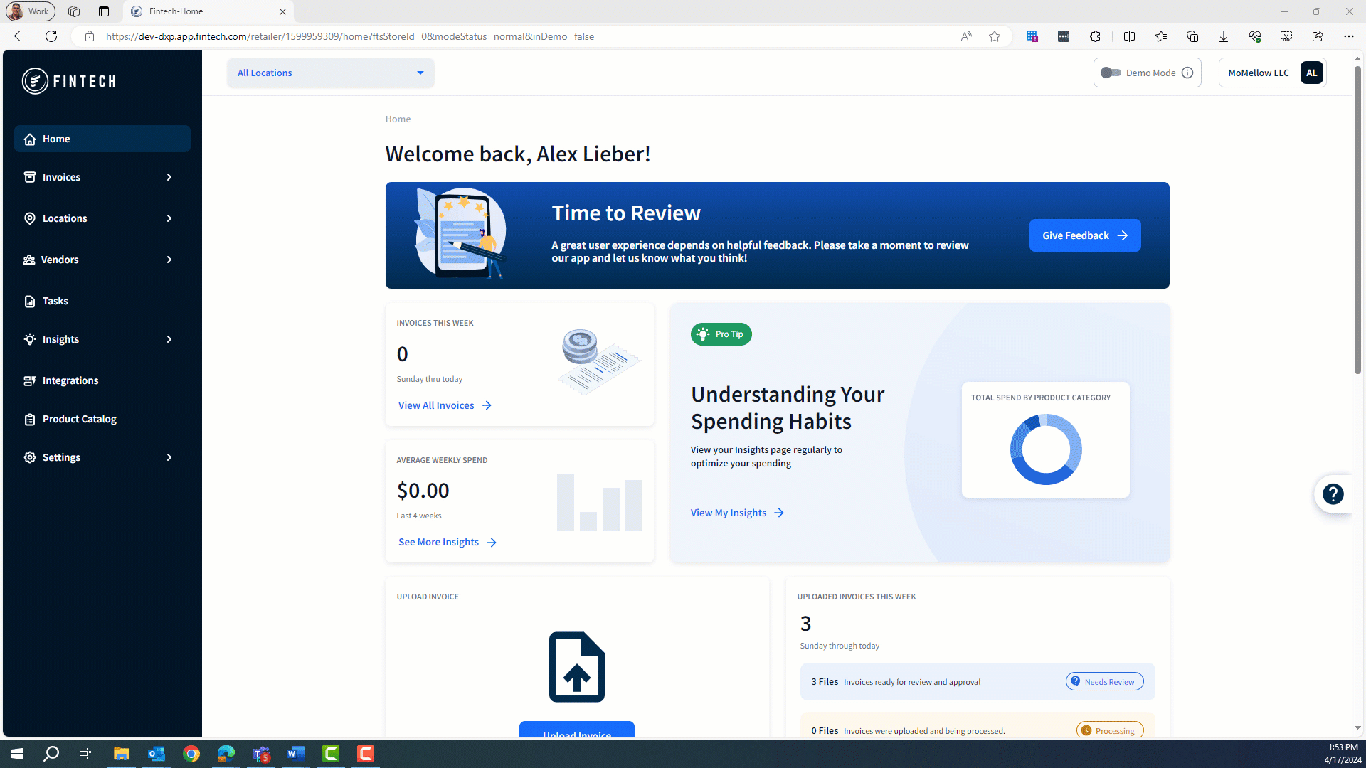Click the Give Feedback button
Image resolution: width=1366 pixels, height=768 pixels.
(x=1085, y=235)
